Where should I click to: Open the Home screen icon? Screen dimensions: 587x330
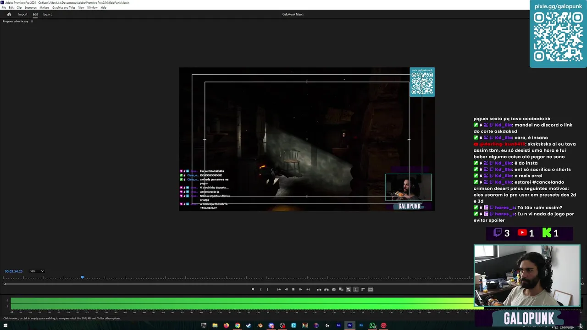(9, 14)
